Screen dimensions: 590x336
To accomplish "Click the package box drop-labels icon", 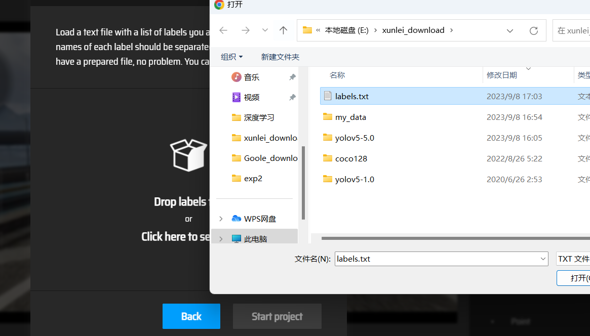I will (x=188, y=155).
